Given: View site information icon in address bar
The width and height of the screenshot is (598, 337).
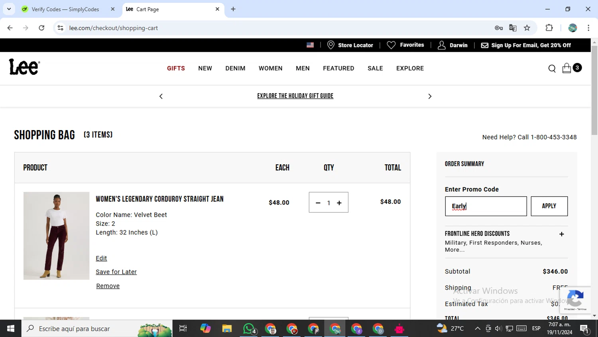Looking at the screenshot, I should click(60, 28).
